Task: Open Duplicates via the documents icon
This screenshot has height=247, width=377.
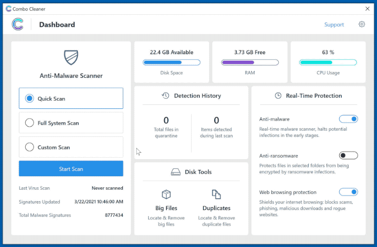Action: [216, 194]
